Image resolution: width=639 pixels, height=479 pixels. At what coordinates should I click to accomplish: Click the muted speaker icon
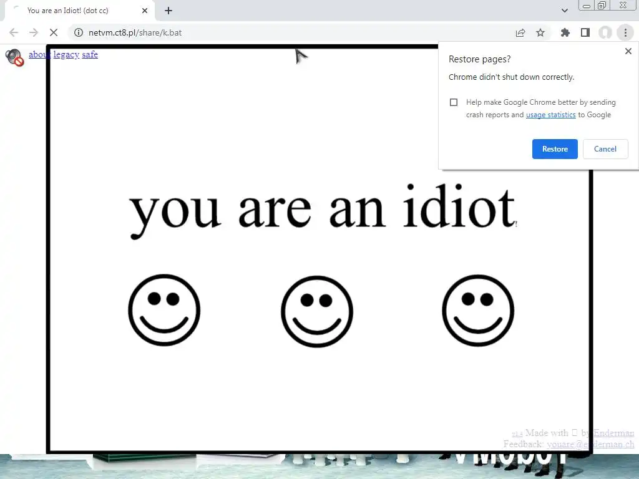click(x=15, y=57)
